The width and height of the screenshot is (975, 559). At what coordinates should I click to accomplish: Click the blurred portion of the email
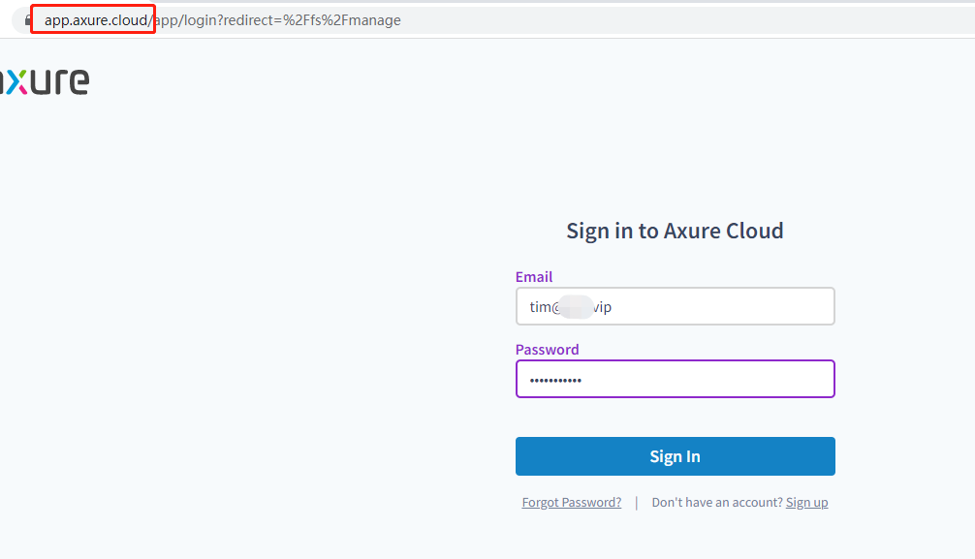[x=576, y=307]
